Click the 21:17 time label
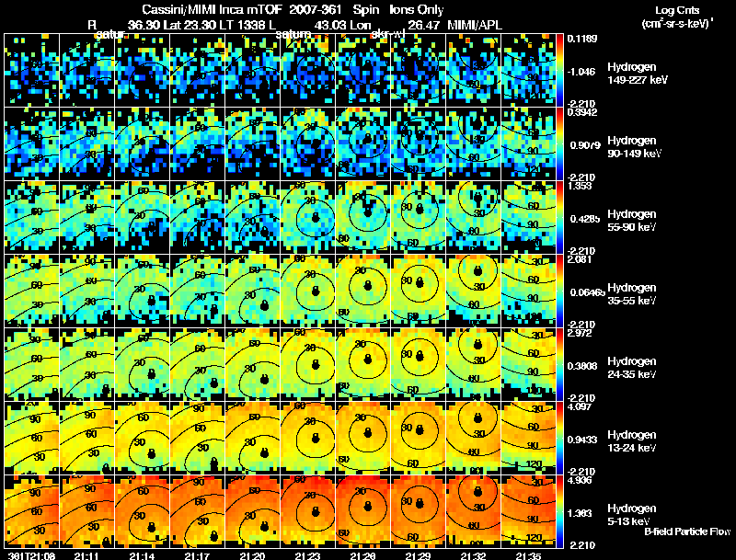This screenshot has width=736, height=560. tap(196, 556)
